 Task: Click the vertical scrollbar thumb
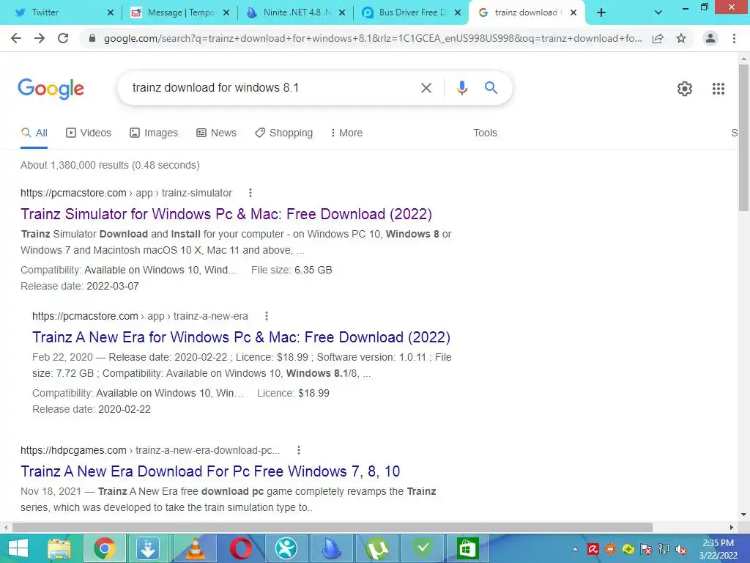(743, 137)
